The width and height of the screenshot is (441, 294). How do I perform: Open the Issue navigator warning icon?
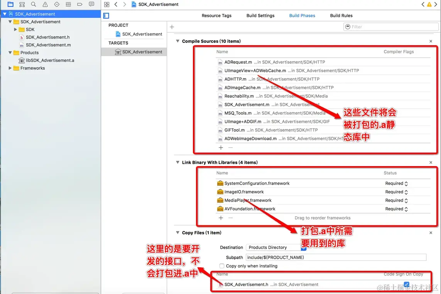pos(45,4)
